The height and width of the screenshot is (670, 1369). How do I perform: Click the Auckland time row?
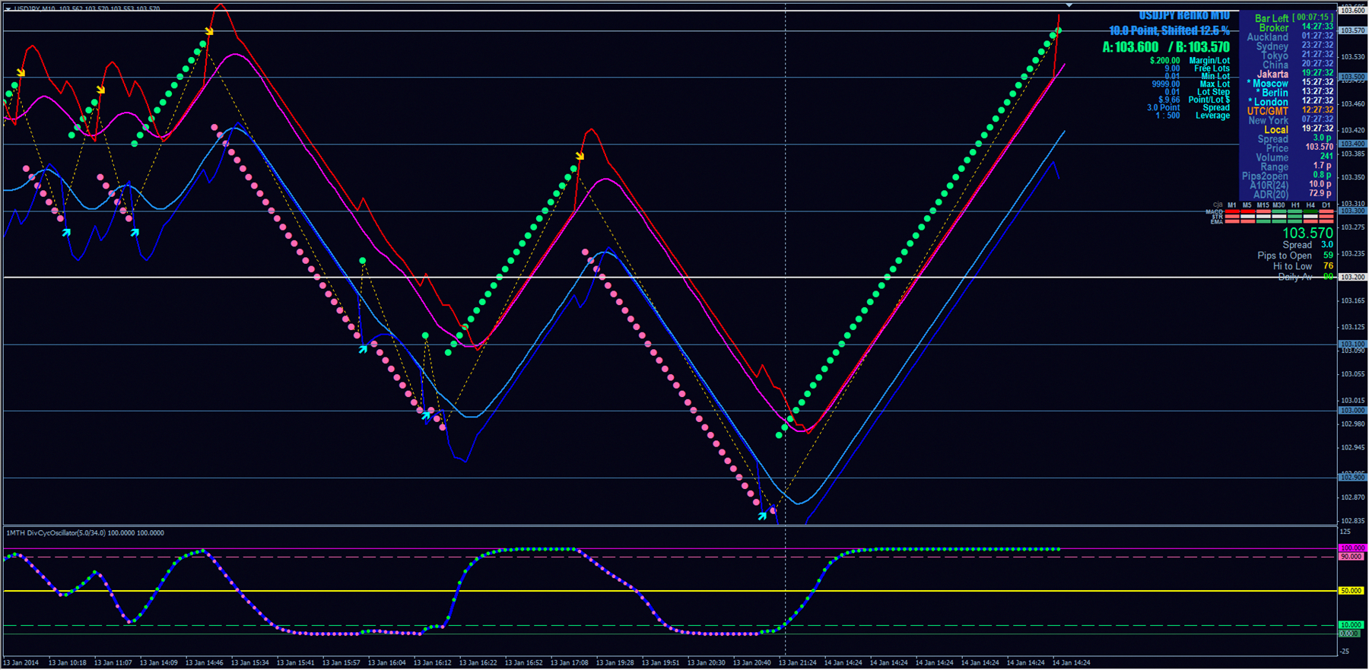point(1290,37)
